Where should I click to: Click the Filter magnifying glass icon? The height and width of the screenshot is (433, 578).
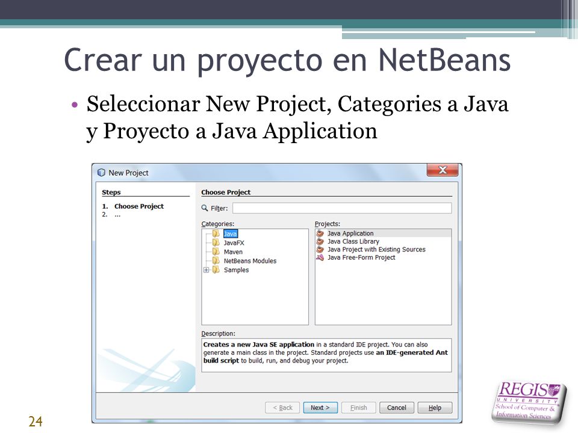pyautogui.click(x=205, y=208)
